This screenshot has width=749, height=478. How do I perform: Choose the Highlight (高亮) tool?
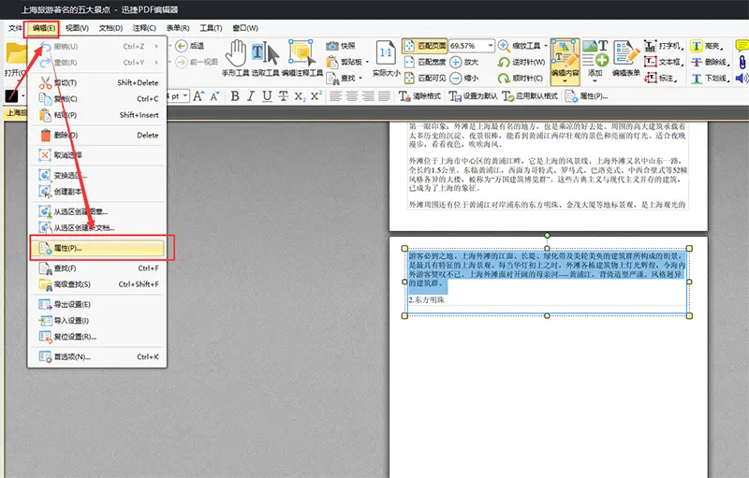coord(707,46)
